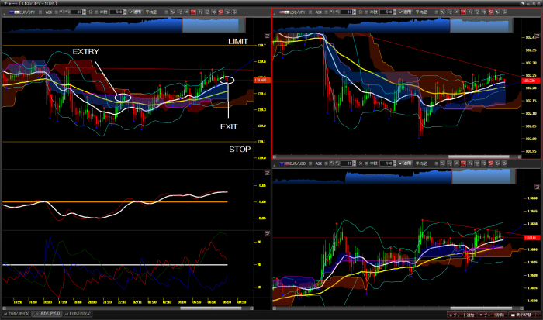Viewport: 543px width, 320px height.
Task: Click the red horizontal-line tool in EUR/JPY toolbar
Action: [x=193, y=12]
